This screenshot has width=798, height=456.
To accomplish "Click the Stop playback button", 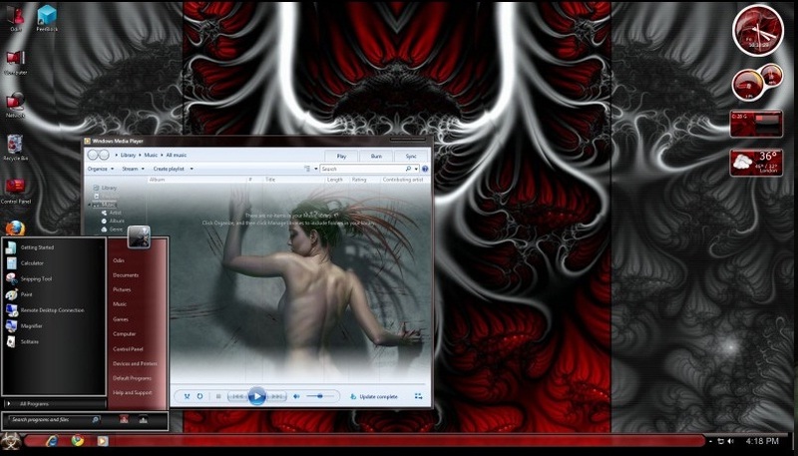I will [x=218, y=396].
